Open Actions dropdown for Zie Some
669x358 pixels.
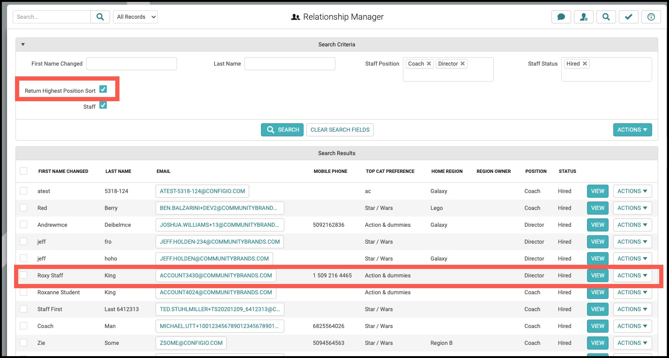(x=632, y=343)
